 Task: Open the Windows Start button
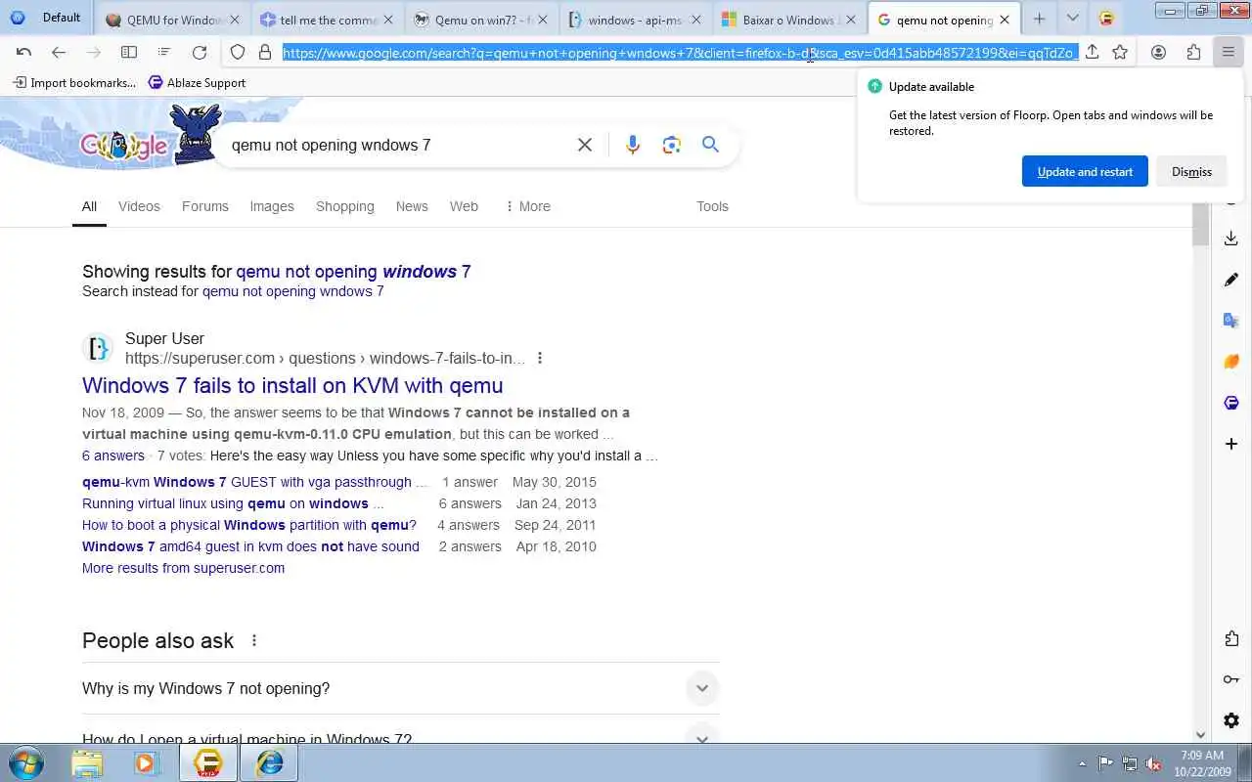(x=25, y=762)
